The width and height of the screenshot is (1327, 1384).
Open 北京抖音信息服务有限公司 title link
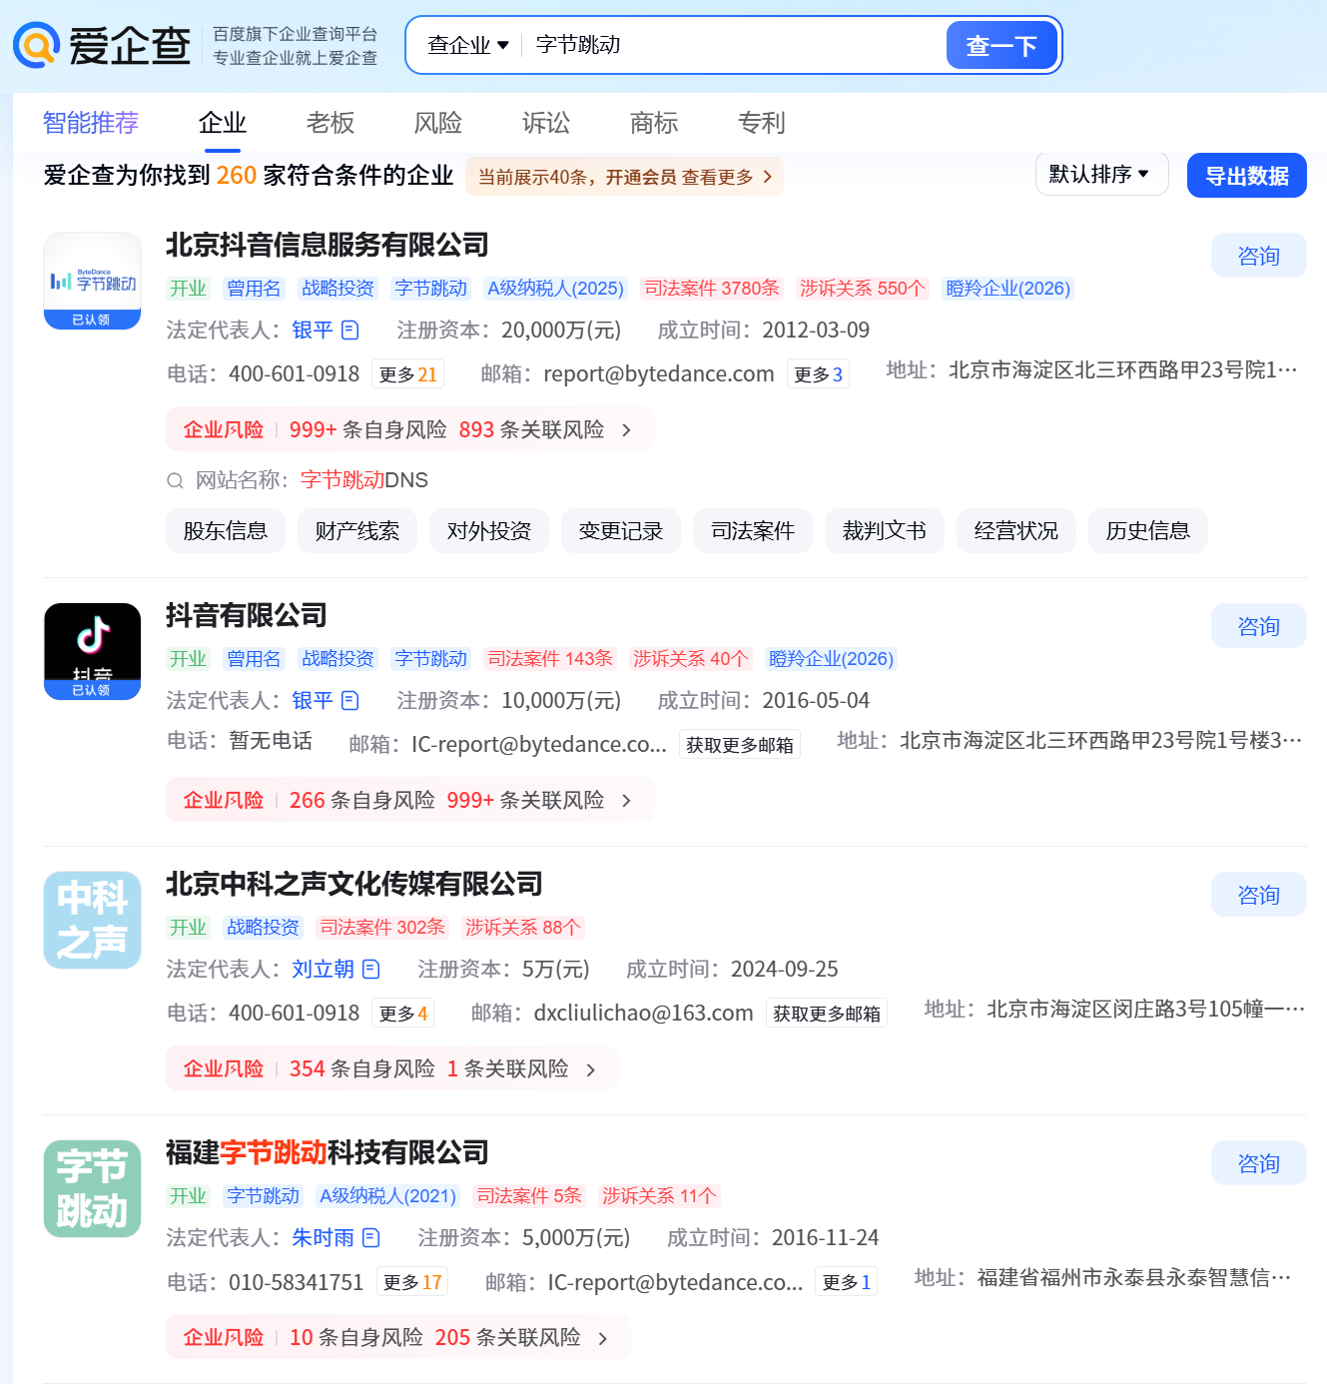[328, 245]
